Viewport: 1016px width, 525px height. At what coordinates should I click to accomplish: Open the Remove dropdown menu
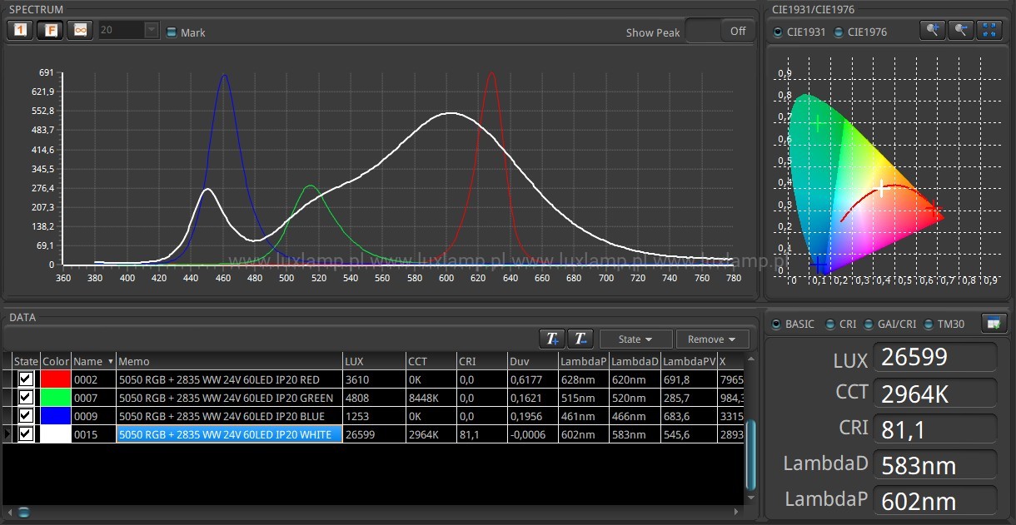point(712,339)
